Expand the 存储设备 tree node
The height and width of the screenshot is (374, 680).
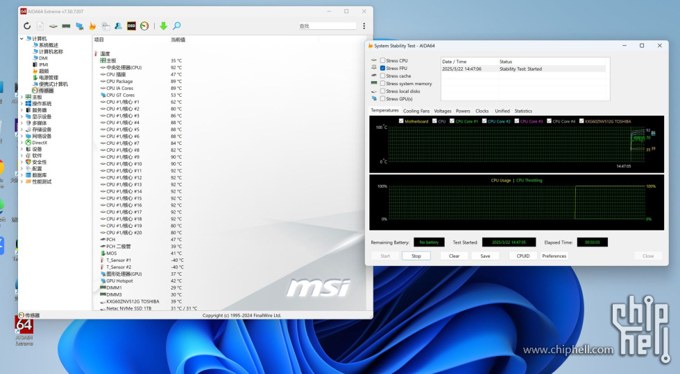(x=22, y=130)
